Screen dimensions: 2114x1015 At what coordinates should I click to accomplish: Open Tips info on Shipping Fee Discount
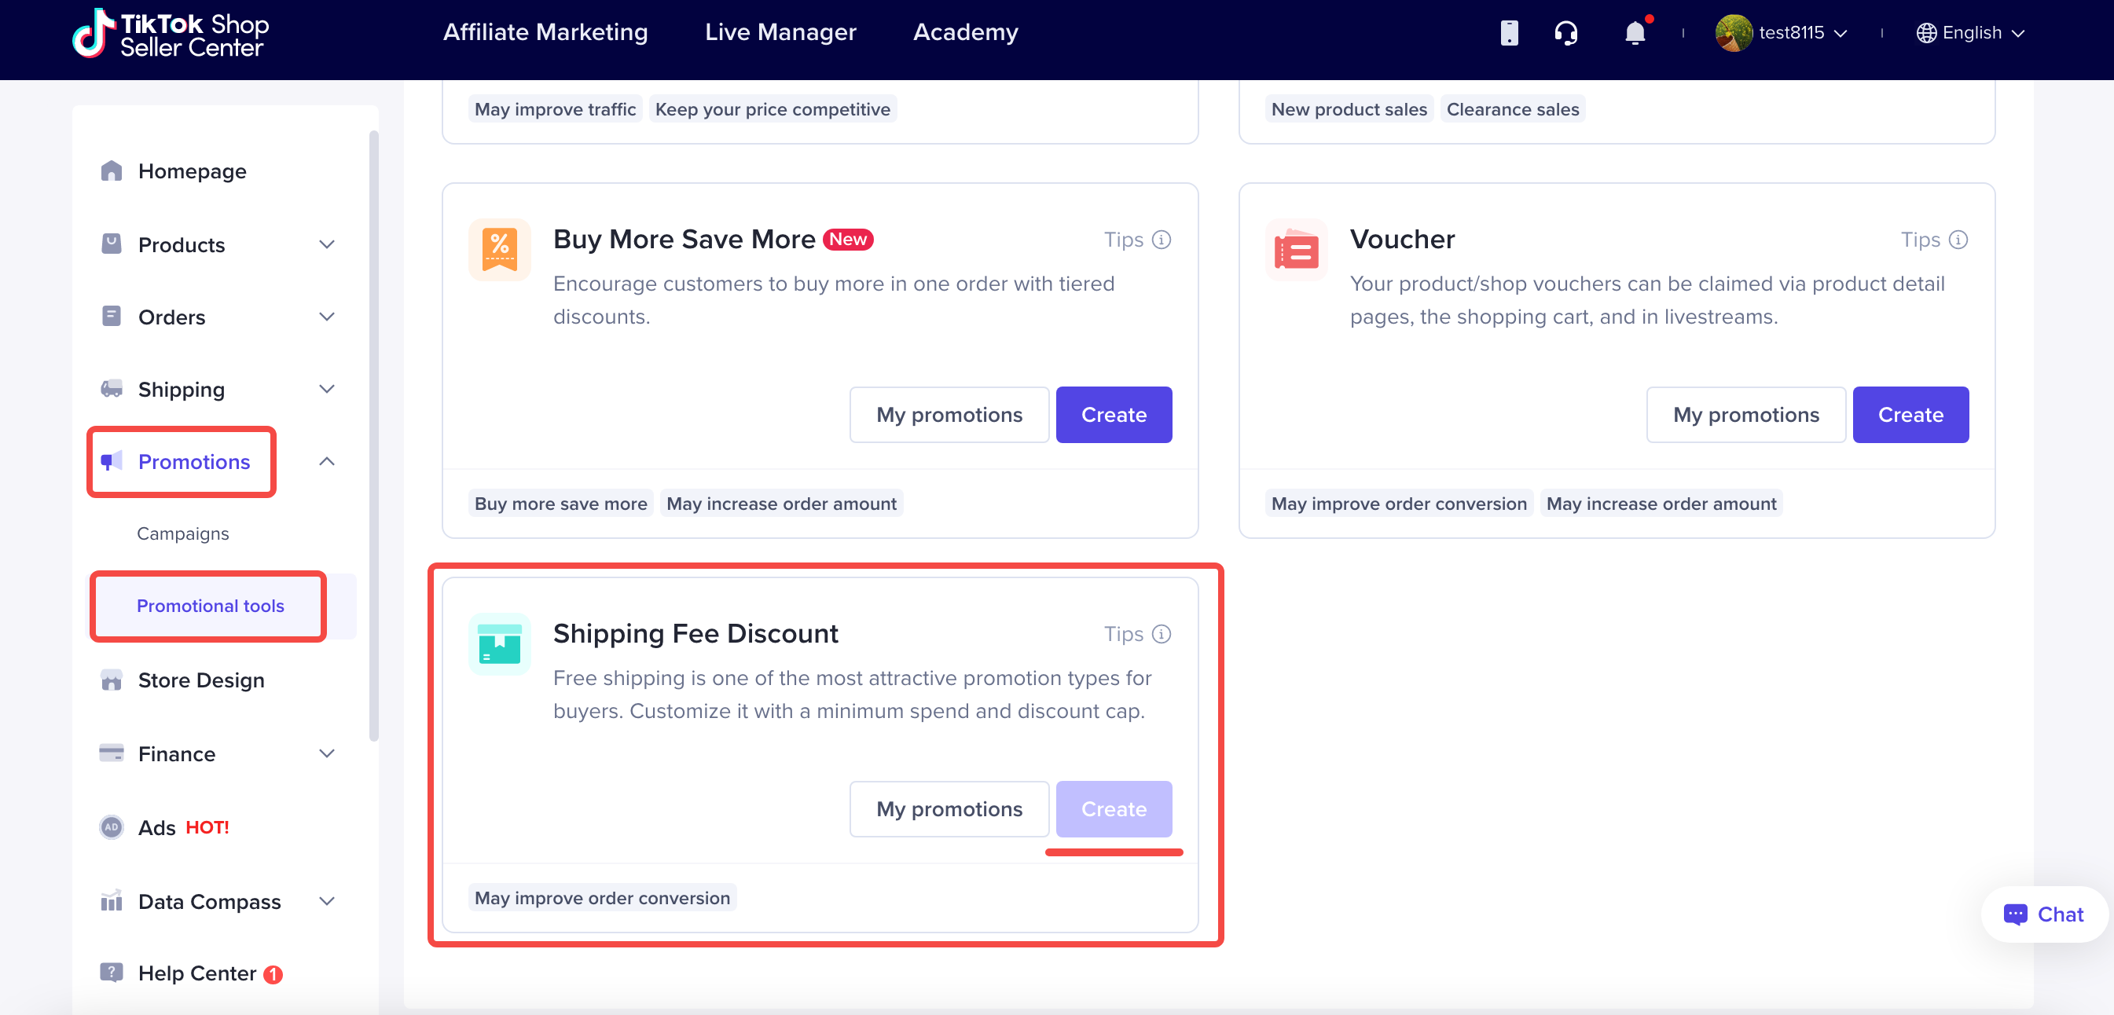point(1161,634)
